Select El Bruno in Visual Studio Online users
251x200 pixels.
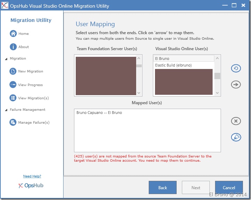coord(183,59)
